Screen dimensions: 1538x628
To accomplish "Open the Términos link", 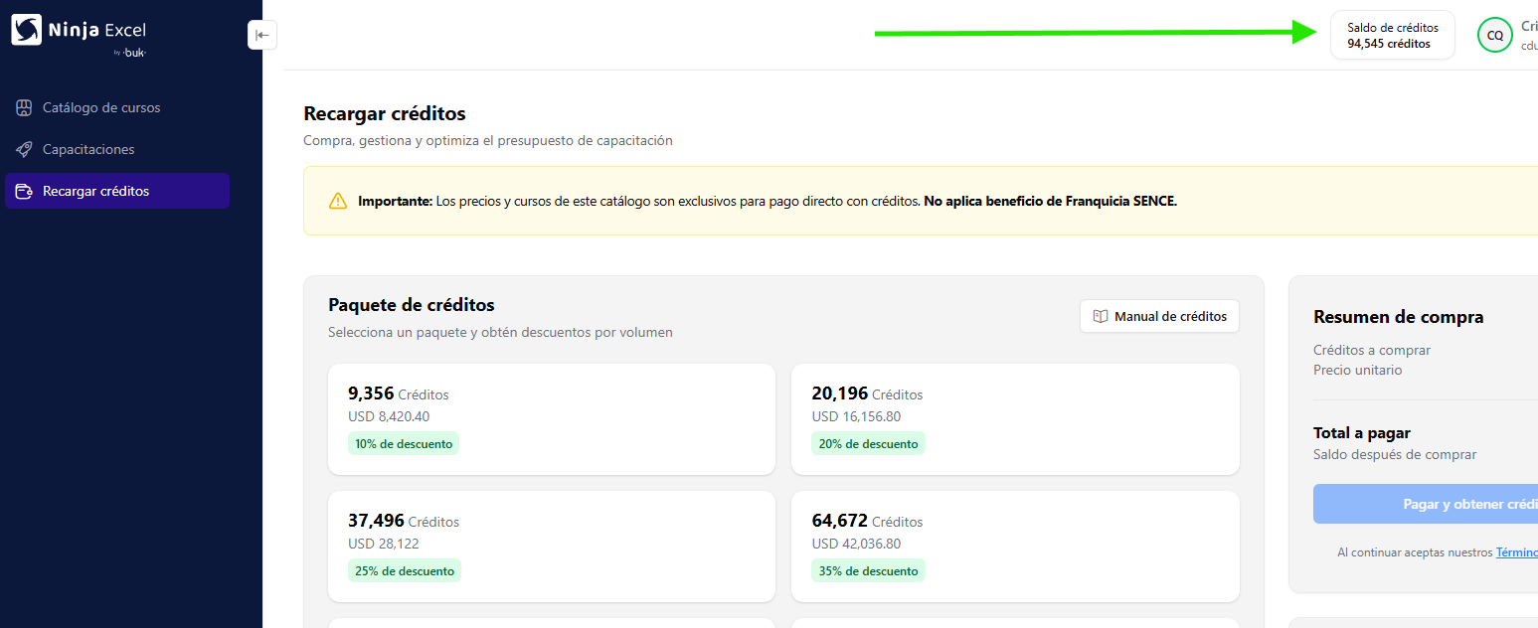I will [1517, 552].
